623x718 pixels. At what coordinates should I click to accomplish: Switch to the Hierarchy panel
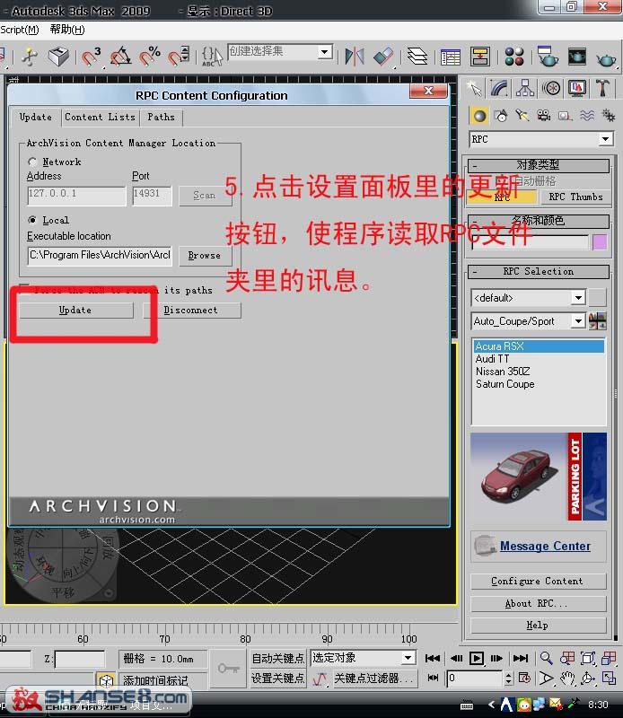(x=525, y=88)
